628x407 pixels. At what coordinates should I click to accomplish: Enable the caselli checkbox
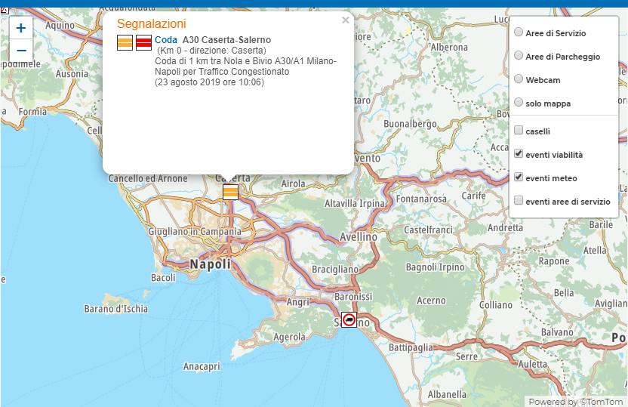pos(519,131)
